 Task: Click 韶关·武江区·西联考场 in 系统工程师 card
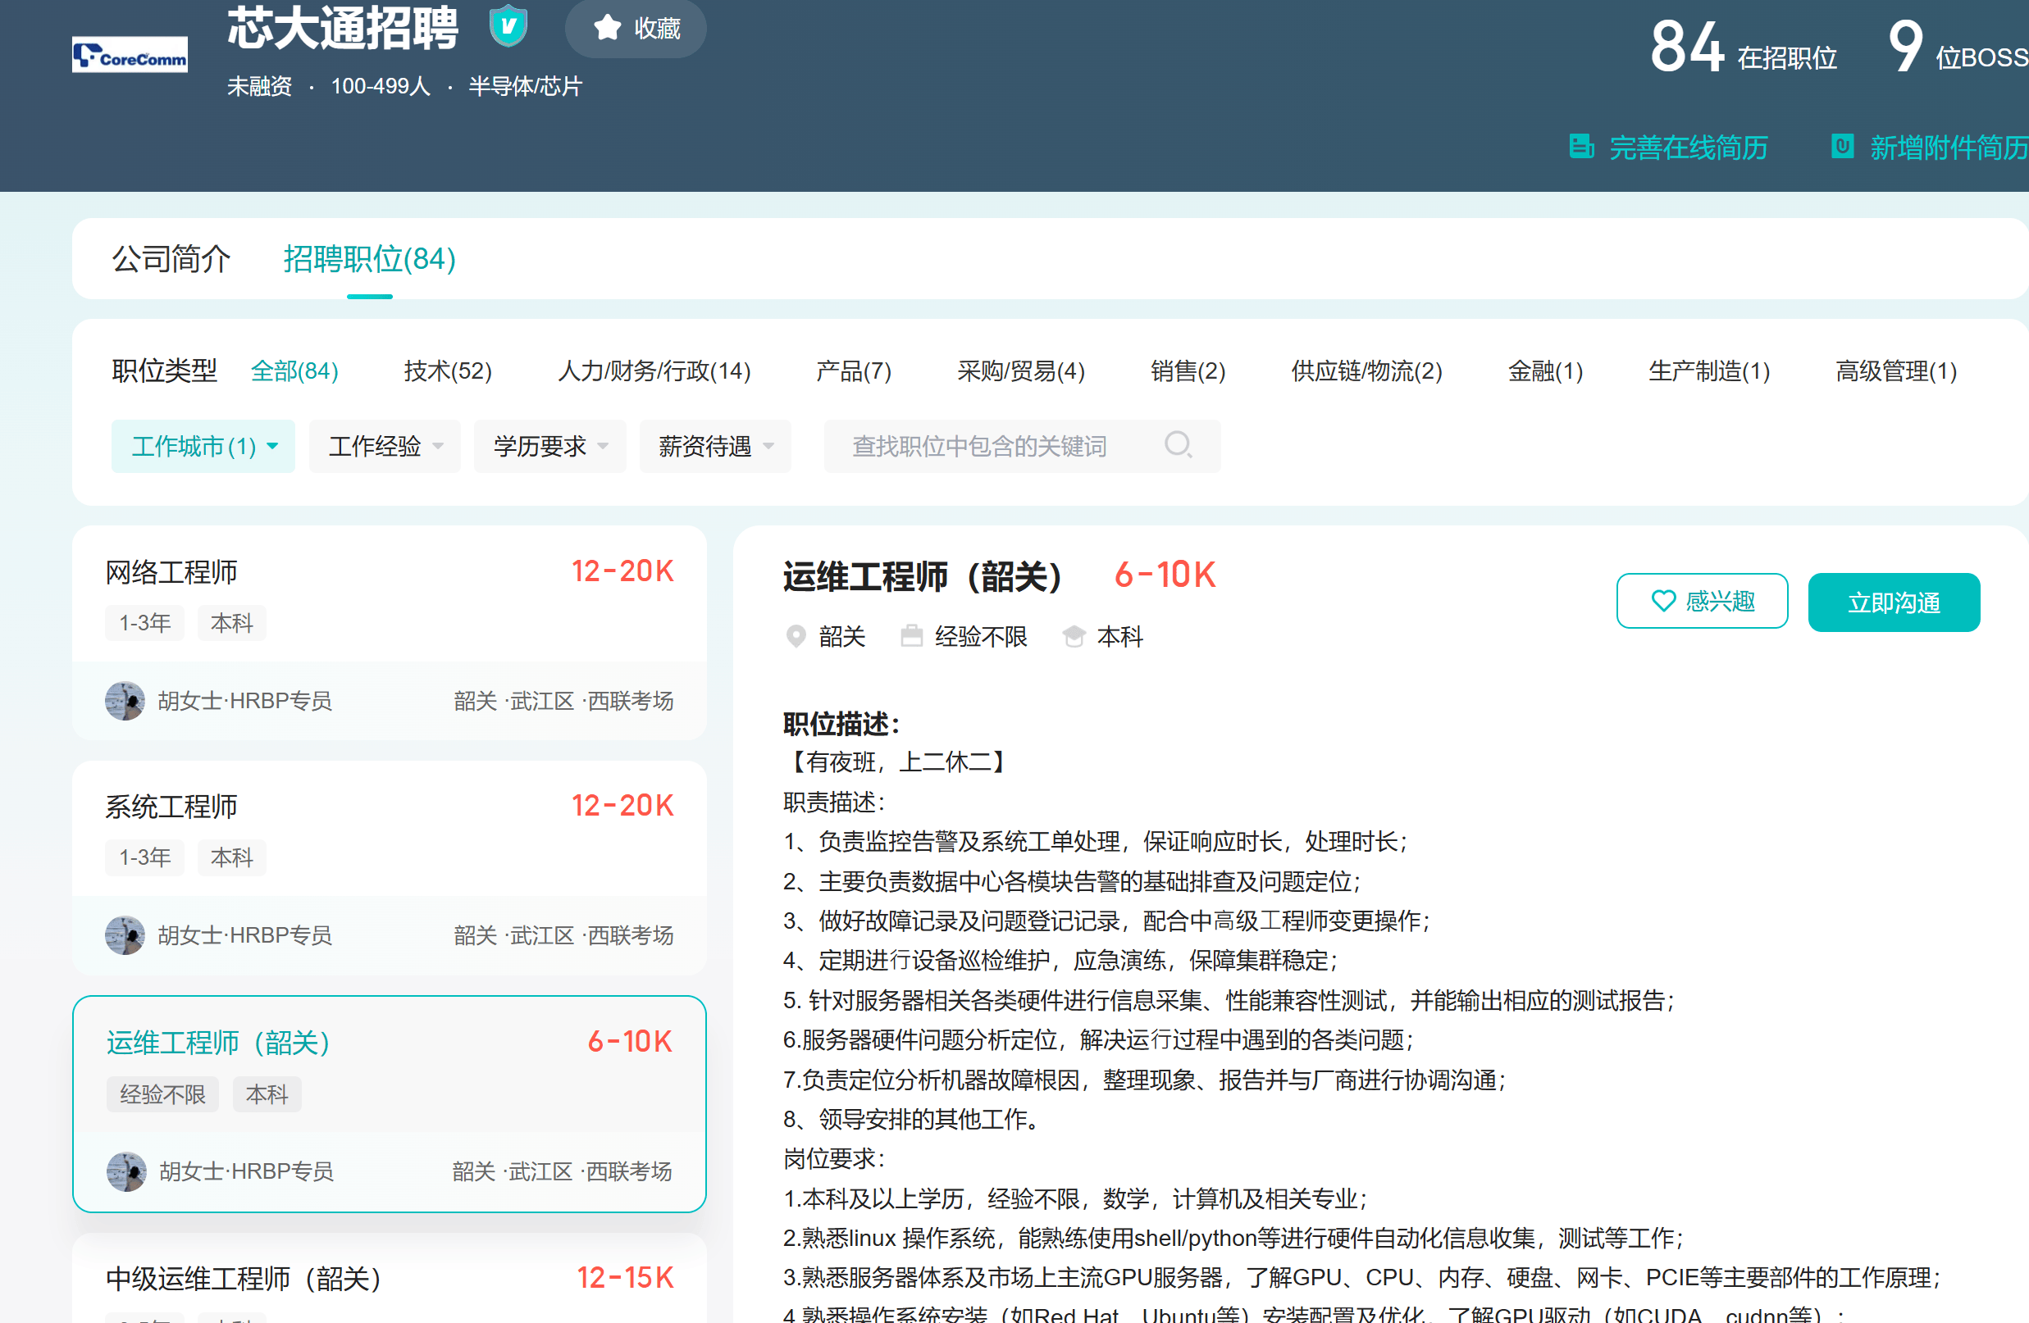(x=563, y=934)
